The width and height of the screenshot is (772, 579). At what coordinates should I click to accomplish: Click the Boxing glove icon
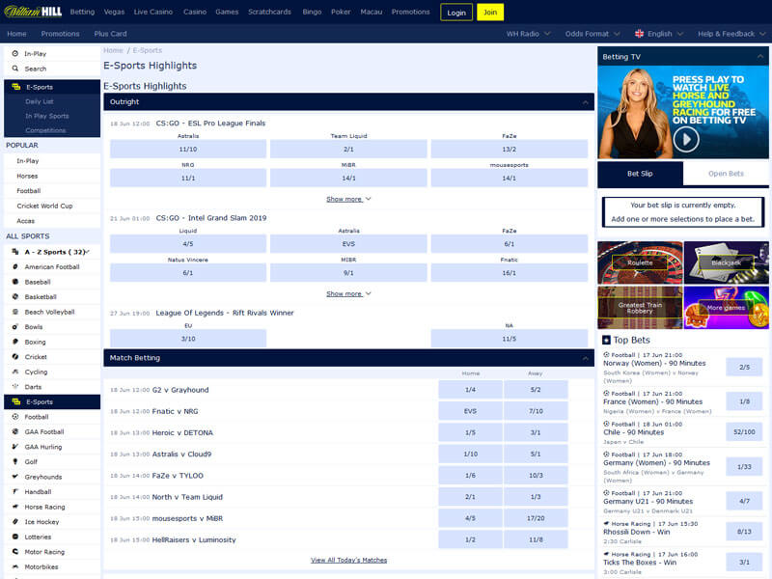click(x=15, y=342)
